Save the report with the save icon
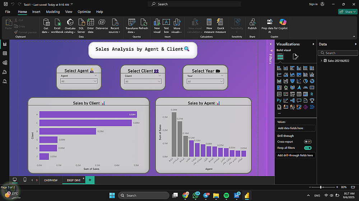The height and width of the screenshot is (201, 359). click(6, 4)
